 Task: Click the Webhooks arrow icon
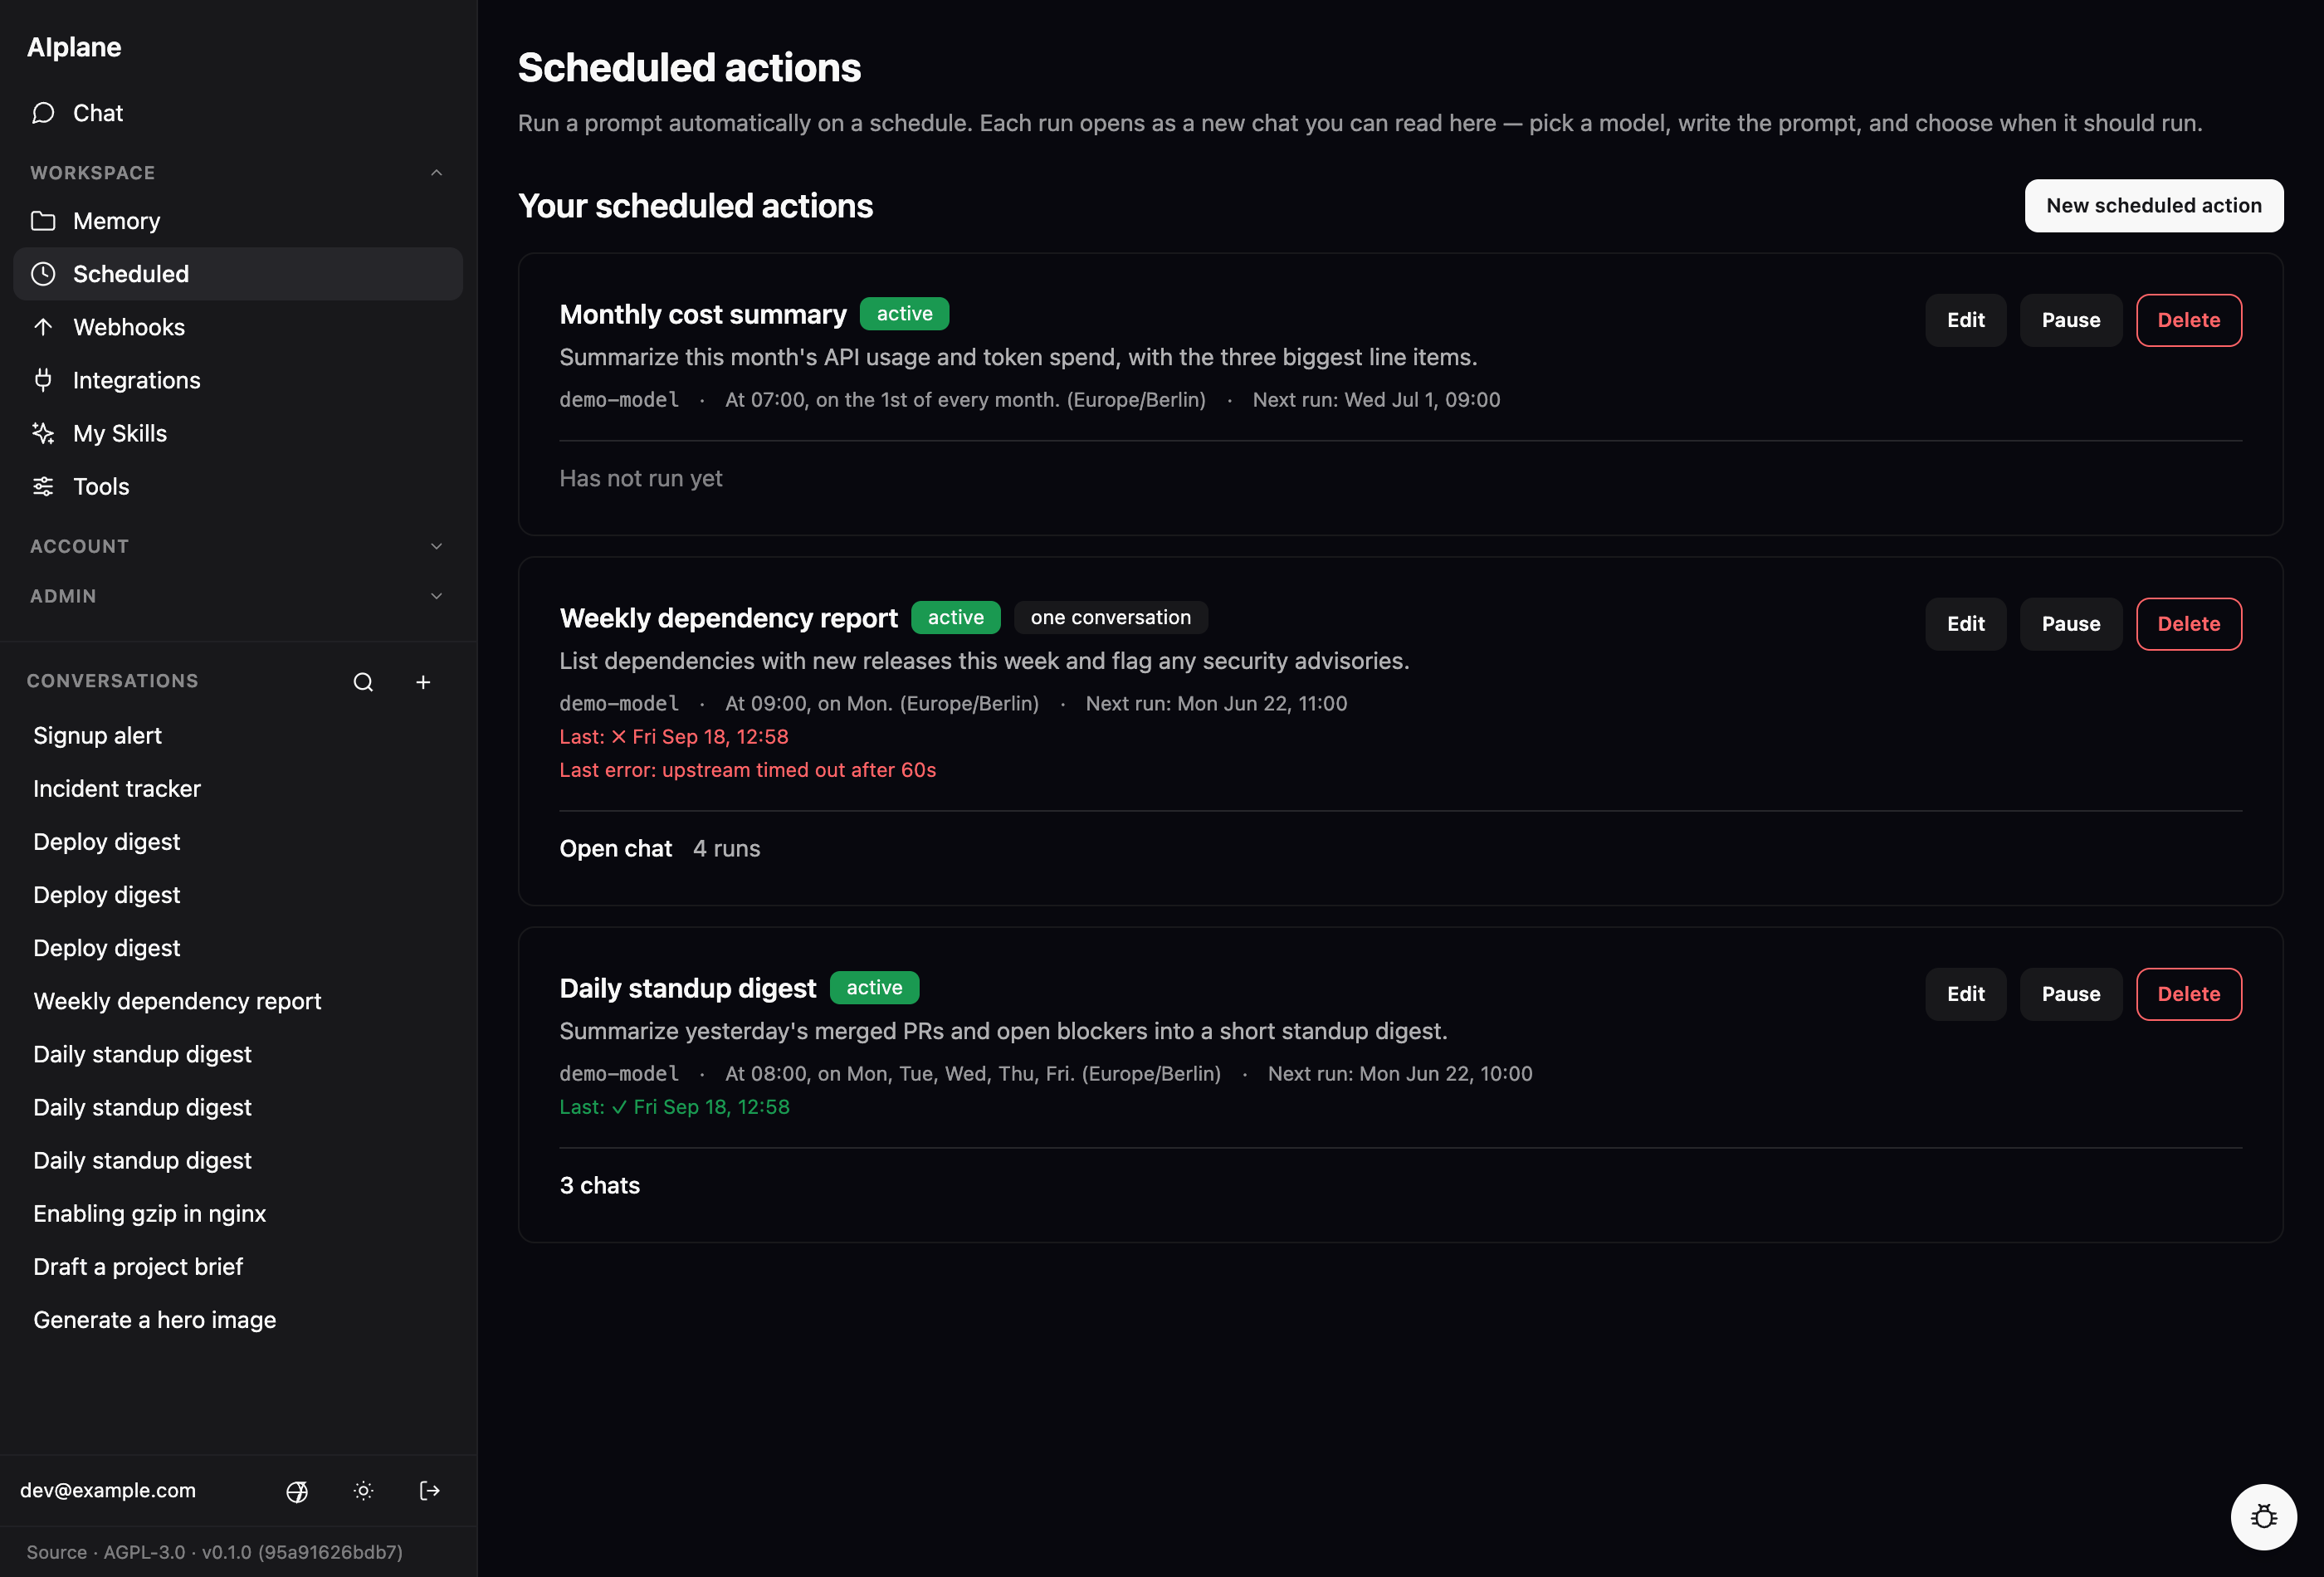coord(43,327)
